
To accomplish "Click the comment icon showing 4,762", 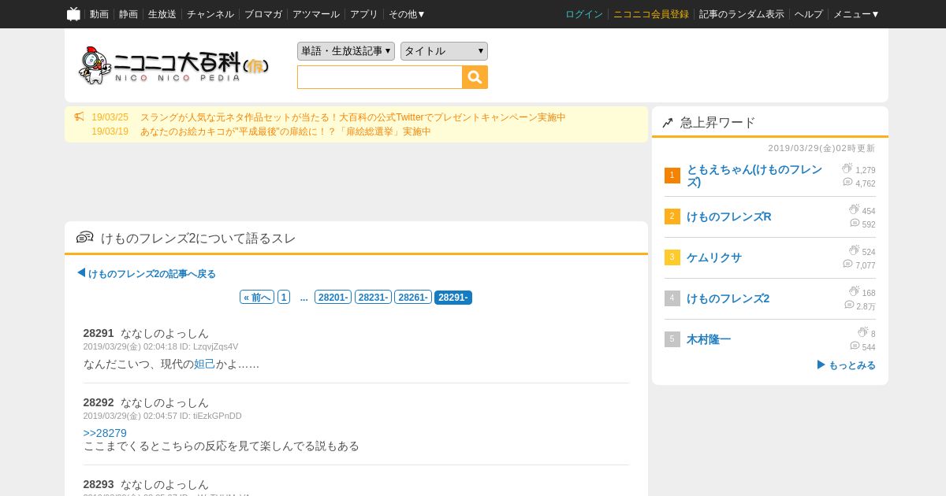I will pos(847,182).
